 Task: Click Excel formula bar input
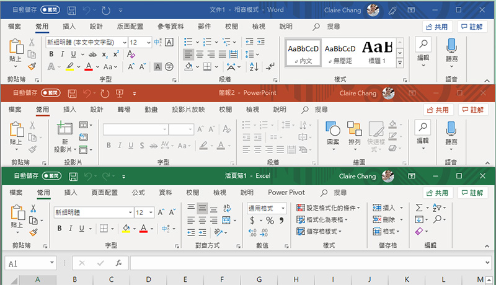point(307,263)
